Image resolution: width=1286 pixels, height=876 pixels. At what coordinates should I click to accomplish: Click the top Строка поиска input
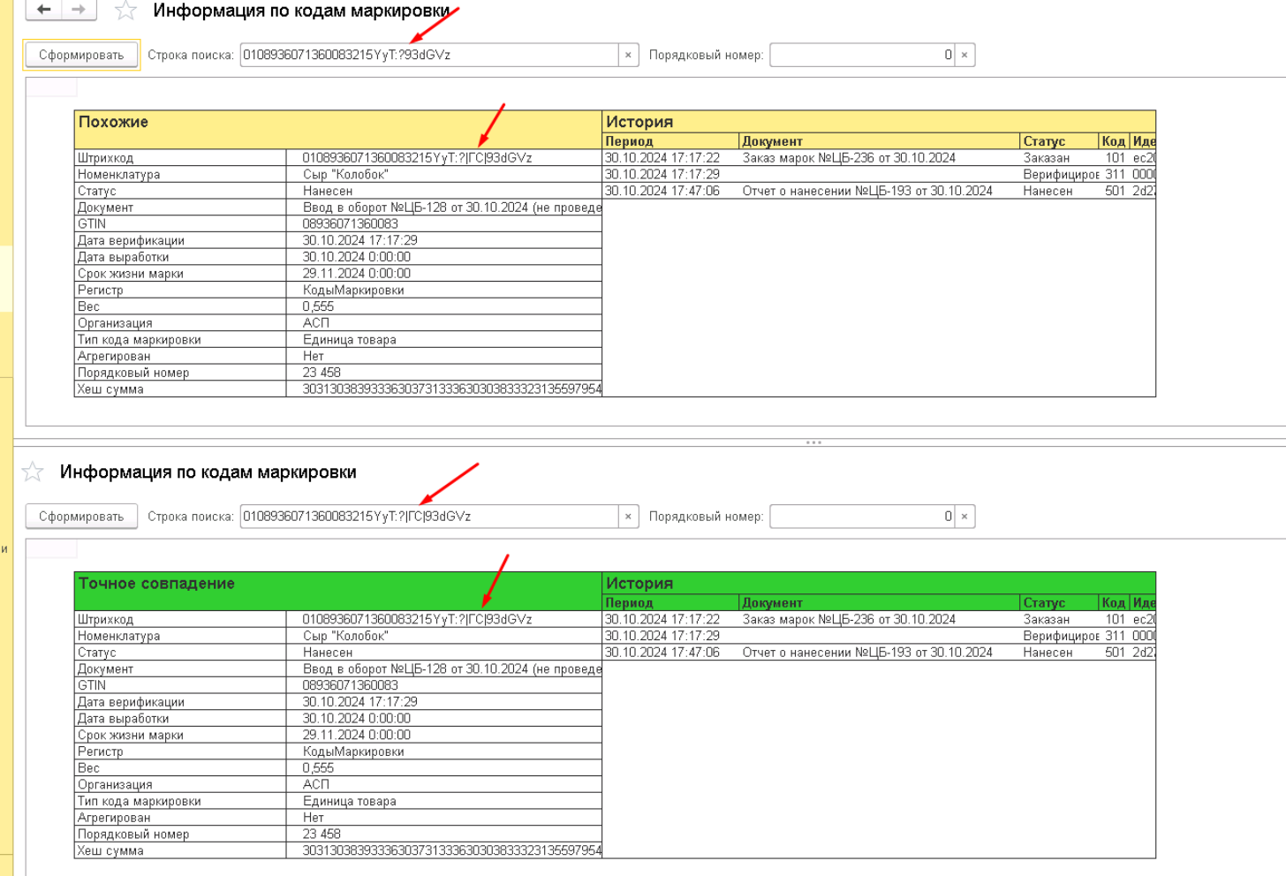tap(429, 55)
